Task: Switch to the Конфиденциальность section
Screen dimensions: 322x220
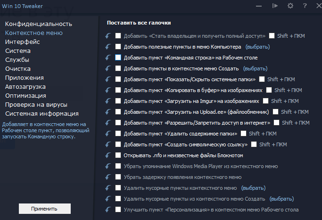Action: coord(38,24)
